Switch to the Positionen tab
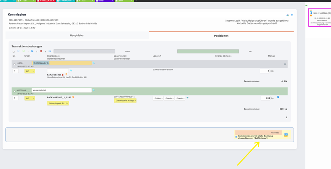Screen dimensions: 331x169 [x=221, y=35]
